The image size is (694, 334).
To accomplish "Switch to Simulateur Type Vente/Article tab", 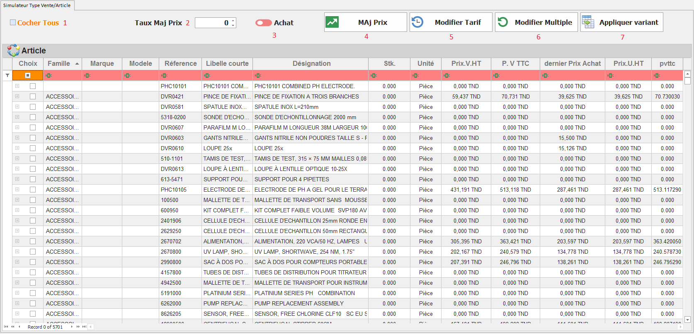I will tap(37, 5).
